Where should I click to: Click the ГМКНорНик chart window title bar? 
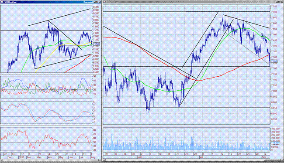tap(51, 2)
